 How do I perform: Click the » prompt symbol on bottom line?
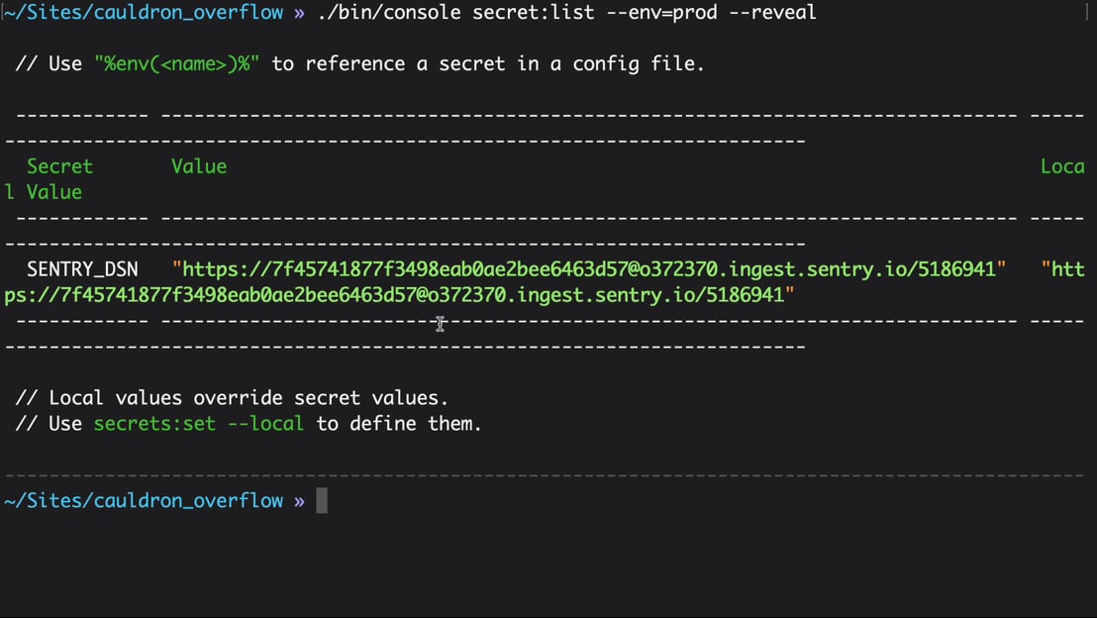(x=299, y=501)
